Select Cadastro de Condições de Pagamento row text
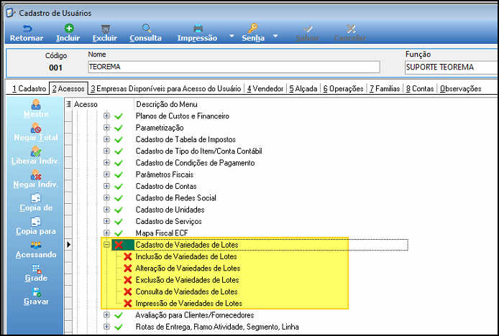The image size is (499, 336). pos(195,163)
